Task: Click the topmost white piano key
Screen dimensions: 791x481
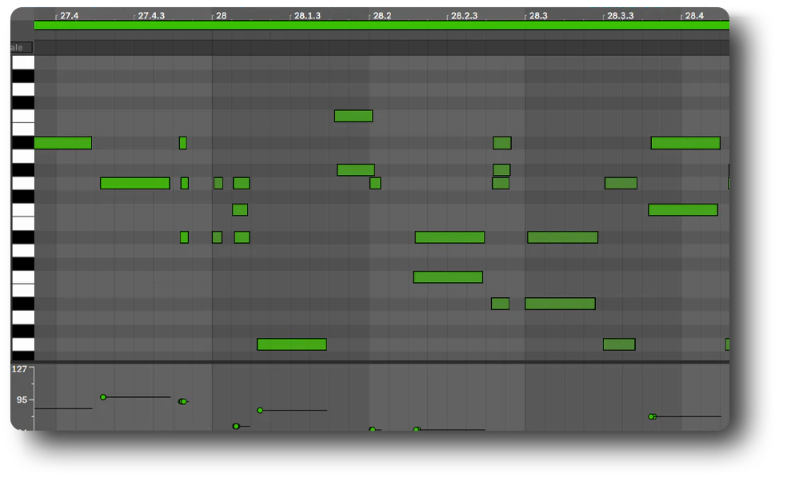Action: coord(22,62)
